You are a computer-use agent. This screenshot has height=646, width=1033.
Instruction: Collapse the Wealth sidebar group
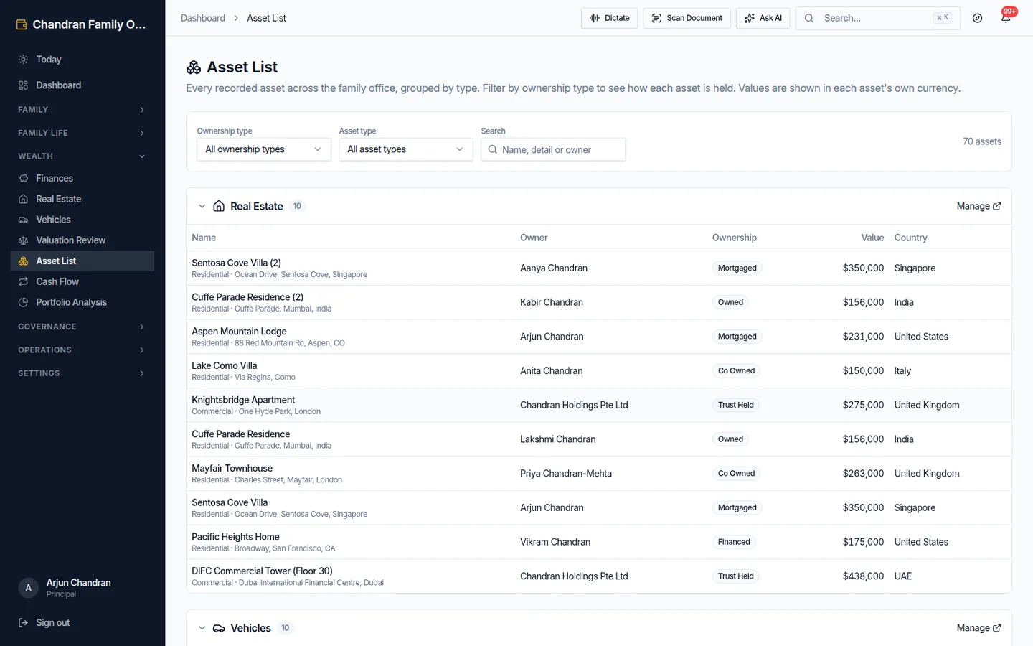(82, 156)
